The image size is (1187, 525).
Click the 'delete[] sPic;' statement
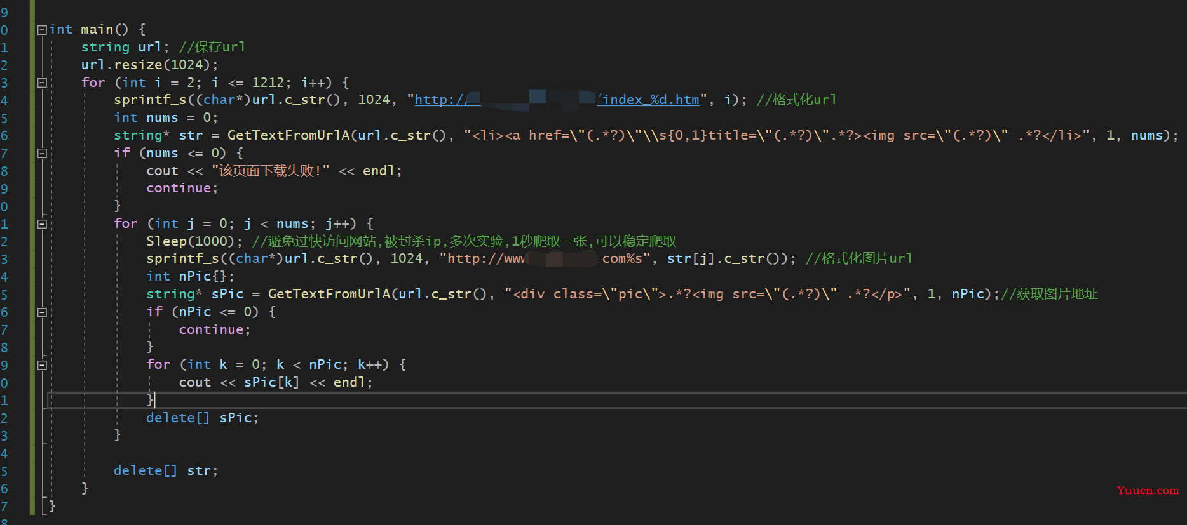pos(203,418)
